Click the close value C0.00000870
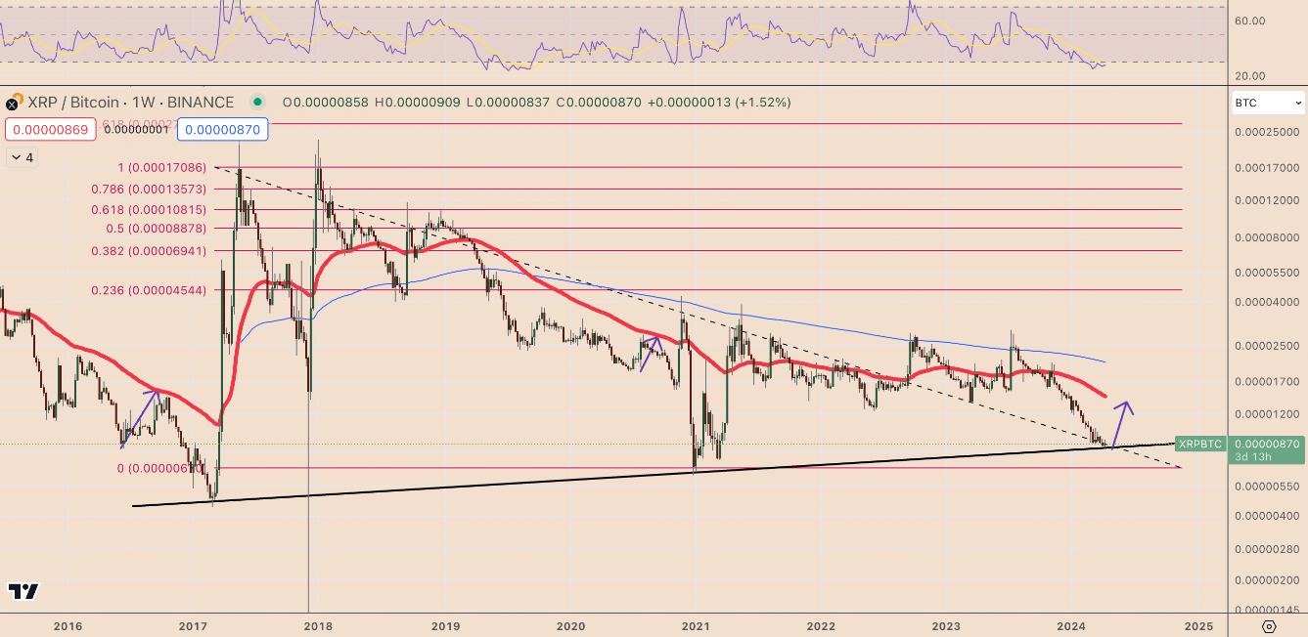 (x=601, y=103)
